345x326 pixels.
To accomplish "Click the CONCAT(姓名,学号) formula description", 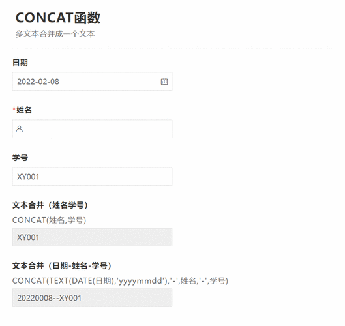I will pyautogui.click(x=50, y=220).
